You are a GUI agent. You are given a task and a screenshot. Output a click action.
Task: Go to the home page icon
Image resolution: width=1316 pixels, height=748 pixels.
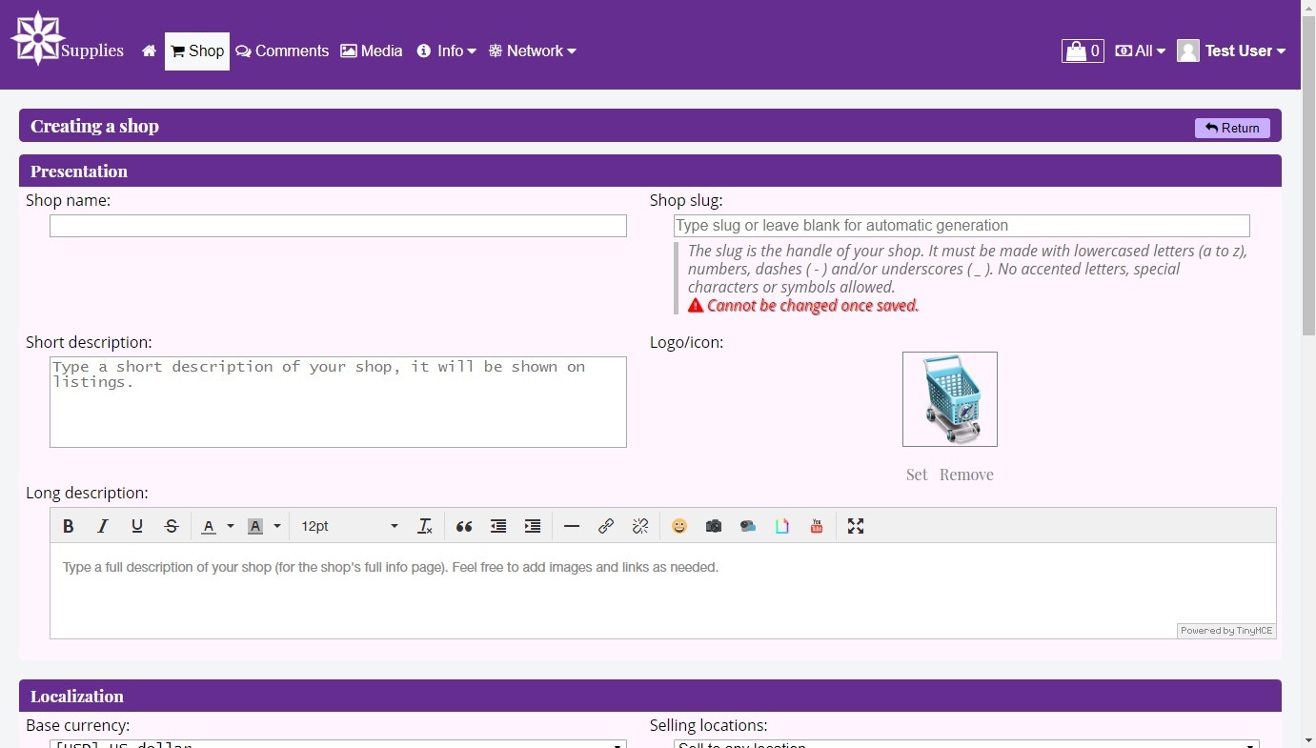pos(149,51)
